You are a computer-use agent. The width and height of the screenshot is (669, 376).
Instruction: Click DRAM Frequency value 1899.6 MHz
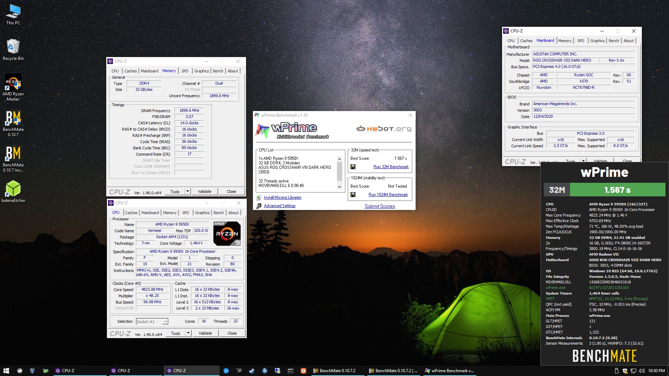point(189,110)
